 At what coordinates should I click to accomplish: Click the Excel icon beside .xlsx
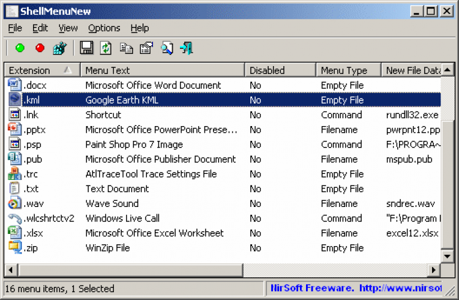pyautogui.click(x=14, y=233)
